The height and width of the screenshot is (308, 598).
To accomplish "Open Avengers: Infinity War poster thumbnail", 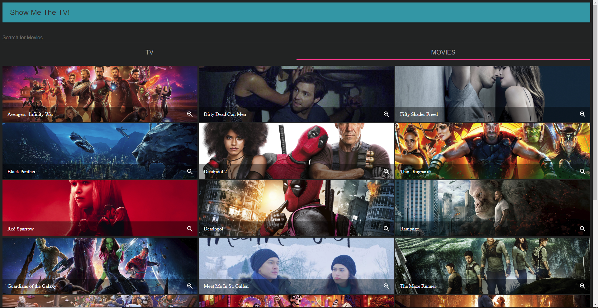I will [100, 94].
